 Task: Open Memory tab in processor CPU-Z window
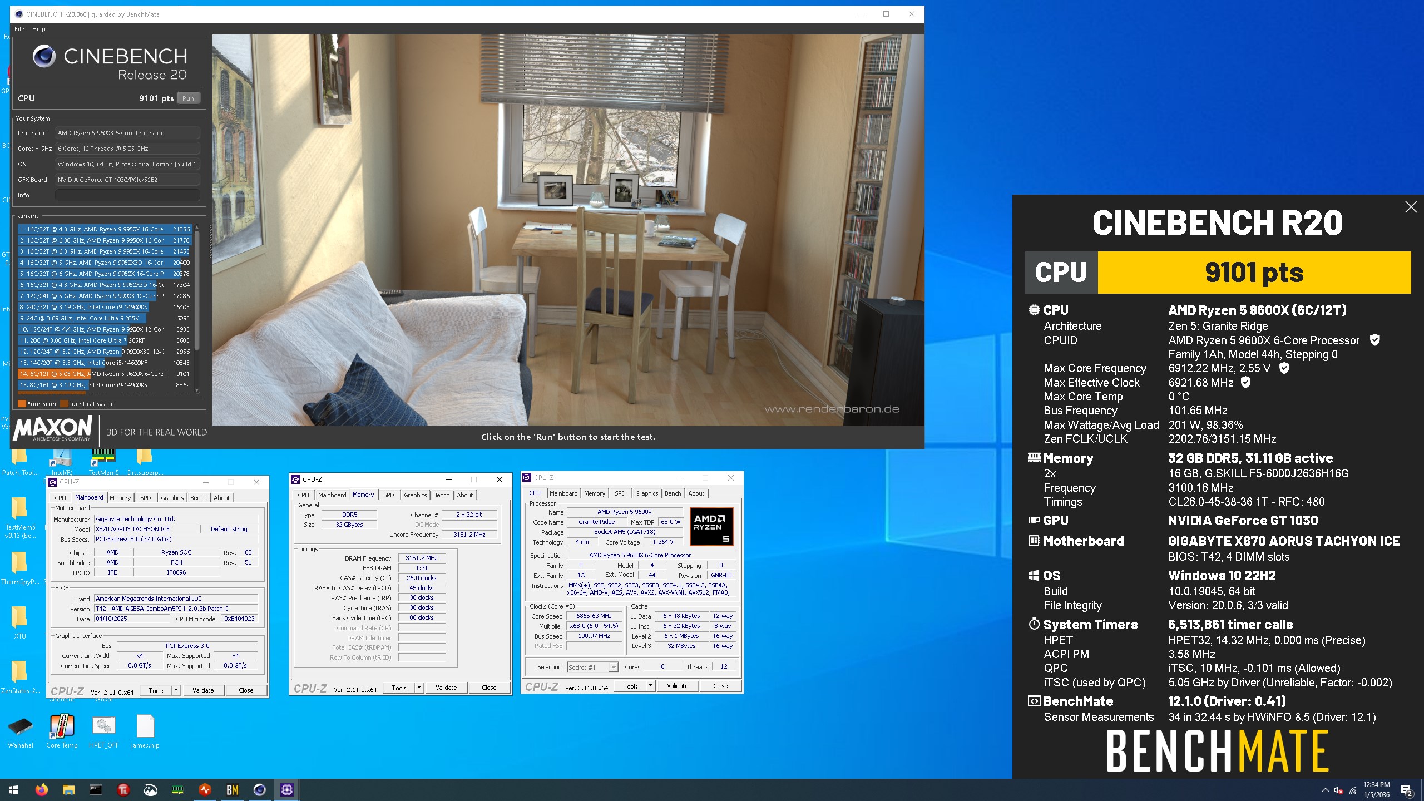tap(595, 493)
